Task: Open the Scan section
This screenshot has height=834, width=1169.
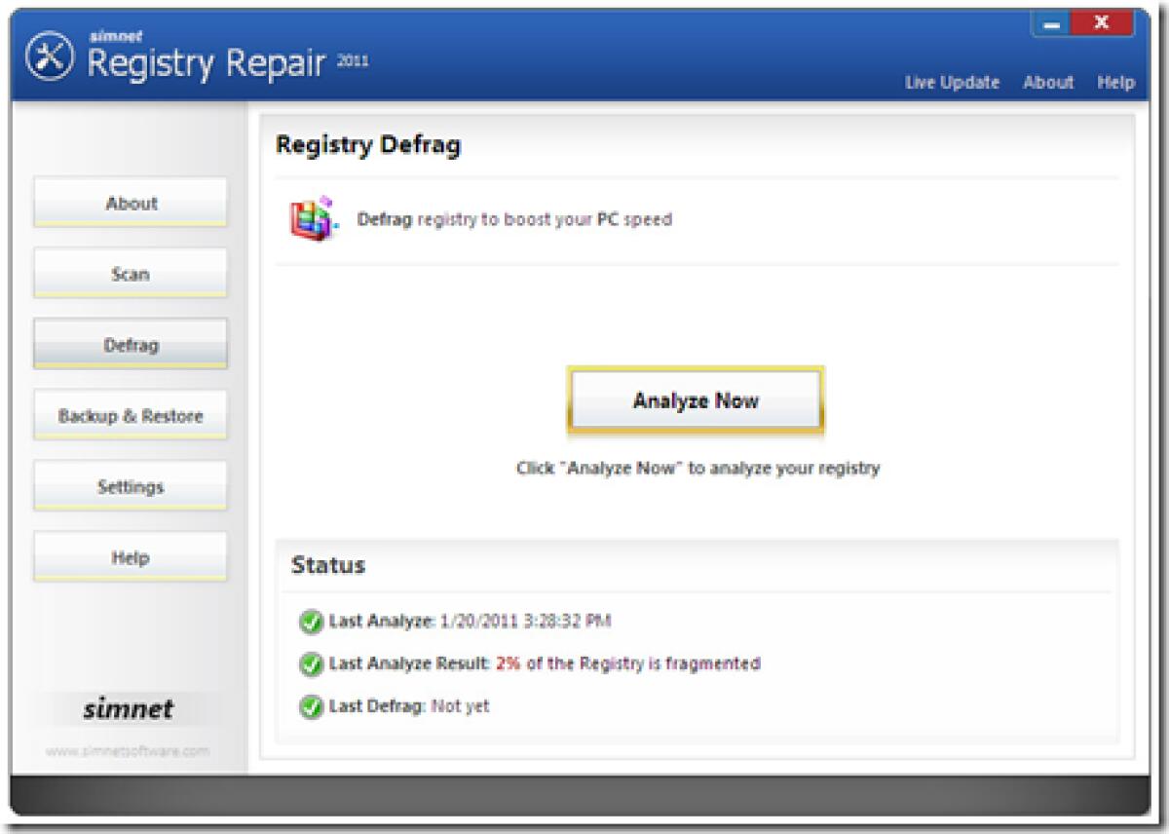Action: 130,274
